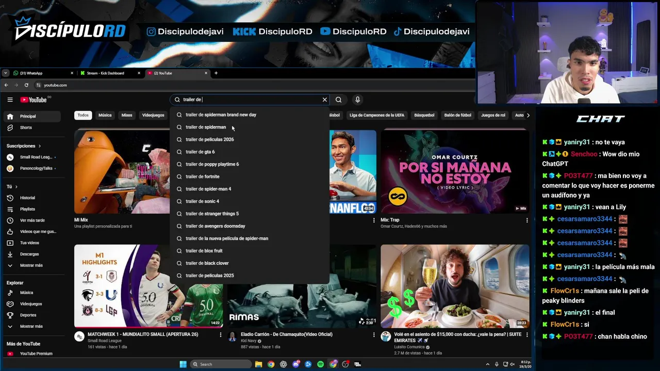This screenshot has width=660, height=371.
Task: Open Spotify from the taskbar
Action: (321, 364)
